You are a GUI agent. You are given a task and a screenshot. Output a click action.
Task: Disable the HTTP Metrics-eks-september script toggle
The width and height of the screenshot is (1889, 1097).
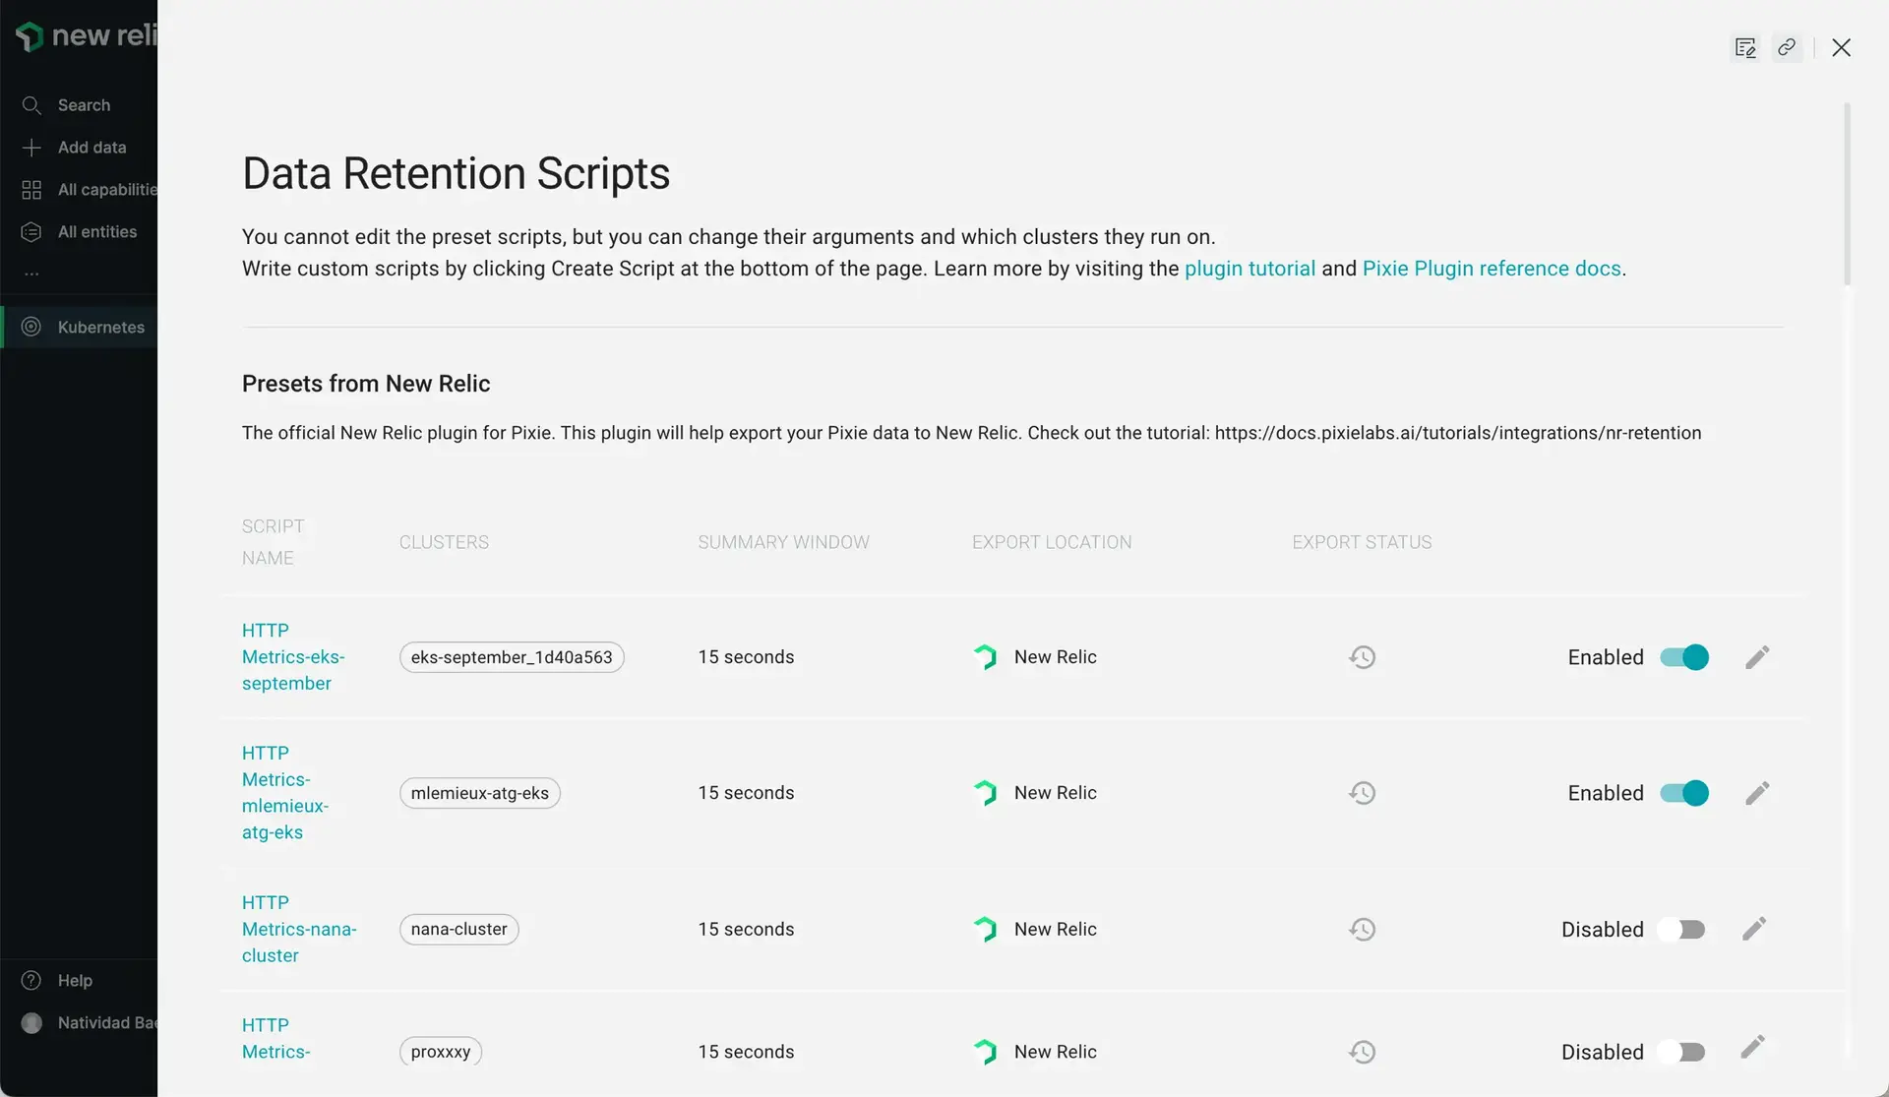click(1684, 657)
